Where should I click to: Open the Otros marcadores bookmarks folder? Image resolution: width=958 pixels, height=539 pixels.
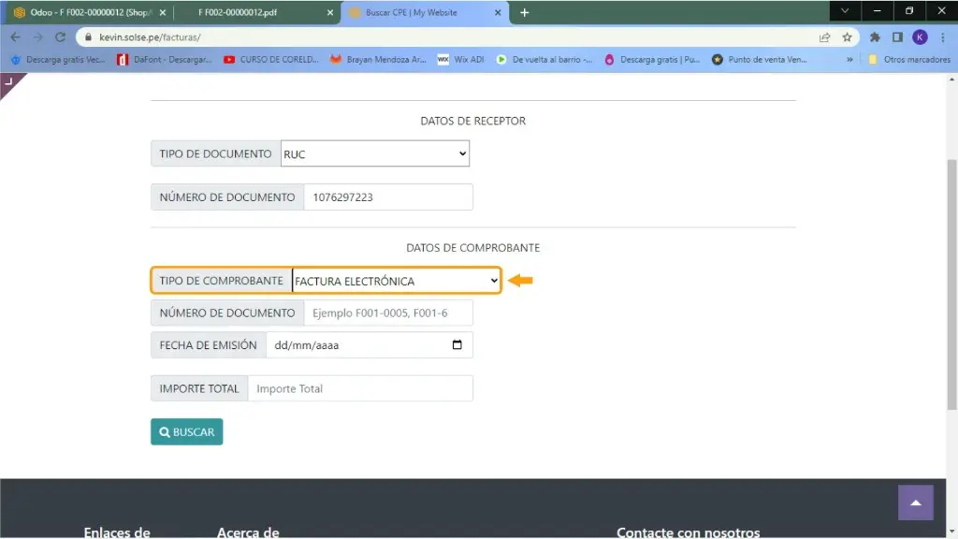(x=907, y=59)
